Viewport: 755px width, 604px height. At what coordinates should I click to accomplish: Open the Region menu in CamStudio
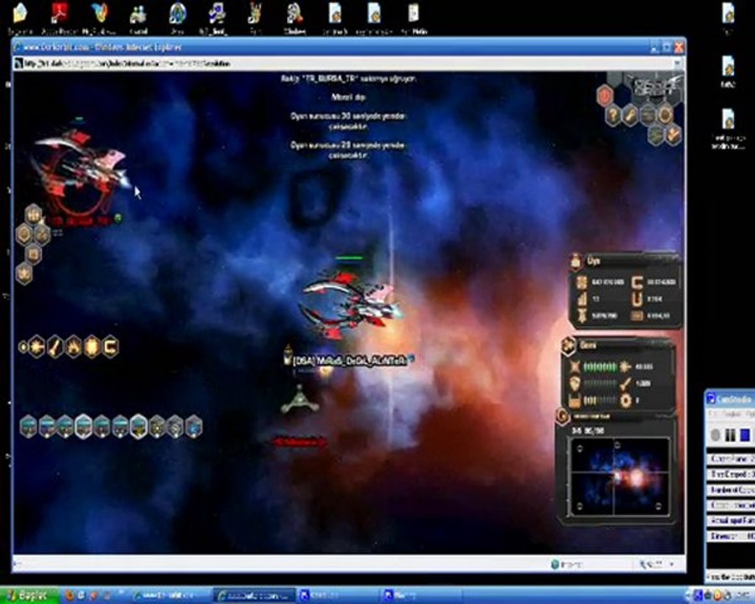point(732,414)
